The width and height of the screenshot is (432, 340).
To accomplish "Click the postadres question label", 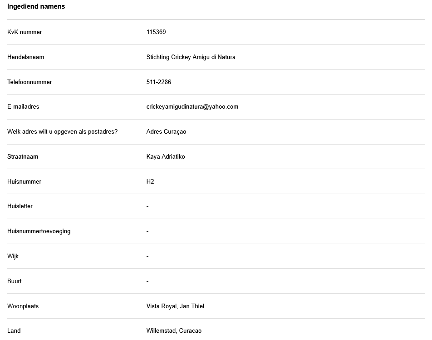I will click(62, 132).
